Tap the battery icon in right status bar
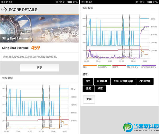Viewport: 159px width, 134px height. tap(150, 2)
